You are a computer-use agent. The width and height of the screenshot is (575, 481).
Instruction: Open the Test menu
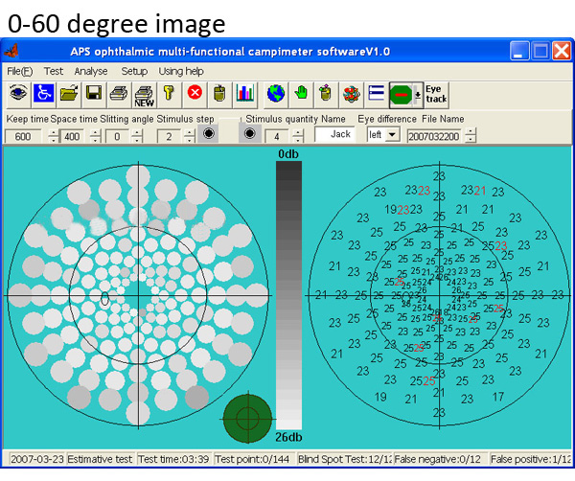point(54,71)
